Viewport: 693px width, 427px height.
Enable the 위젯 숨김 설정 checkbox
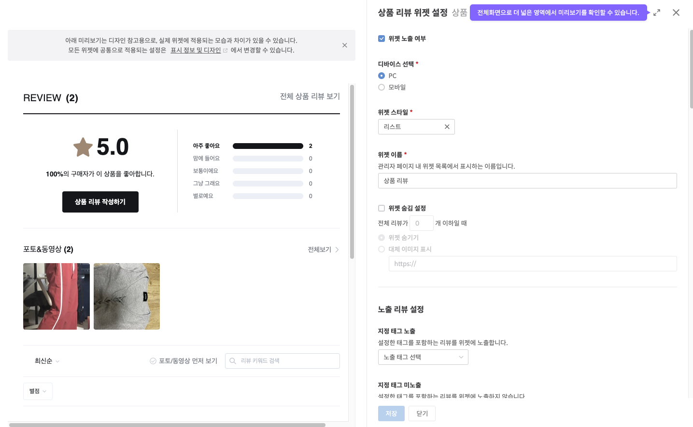click(382, 208)
